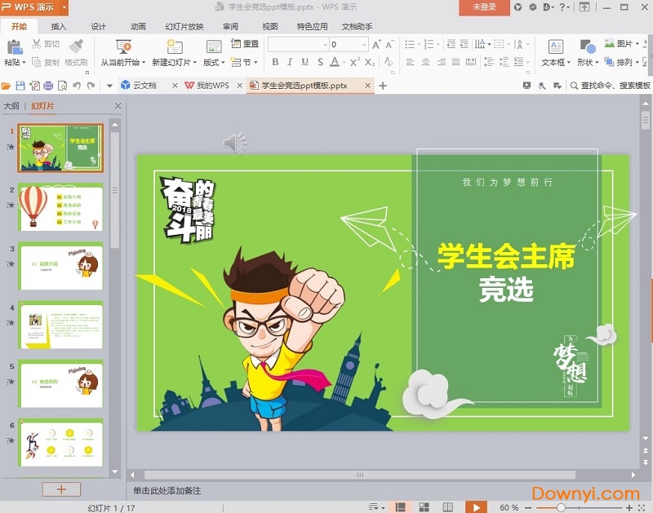Image resolution: width=653 pixels, height=513 pixels.
Task: Select the Bold formatting icon
Action: pos(276,62)
